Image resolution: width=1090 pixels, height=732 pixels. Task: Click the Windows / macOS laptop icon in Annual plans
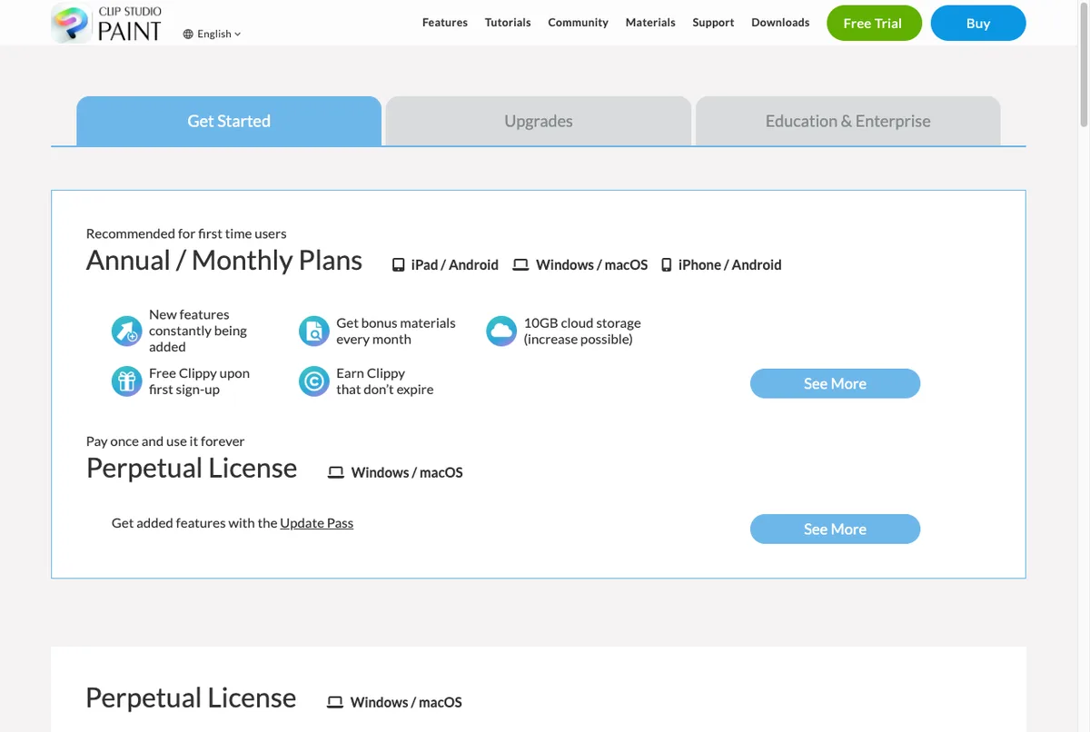click(x=520, y=265)
